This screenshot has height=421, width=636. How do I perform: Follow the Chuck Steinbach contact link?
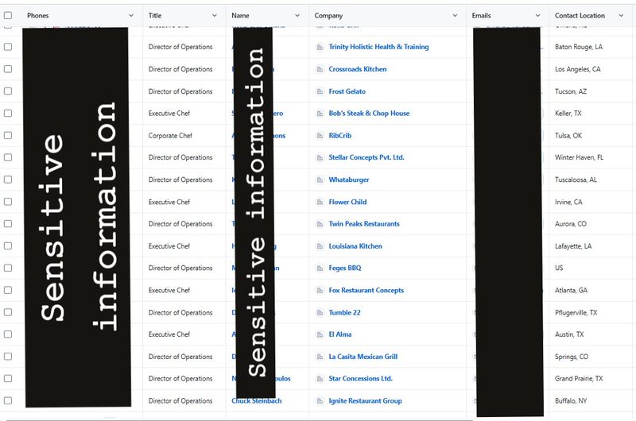click(x=256, y=400)
